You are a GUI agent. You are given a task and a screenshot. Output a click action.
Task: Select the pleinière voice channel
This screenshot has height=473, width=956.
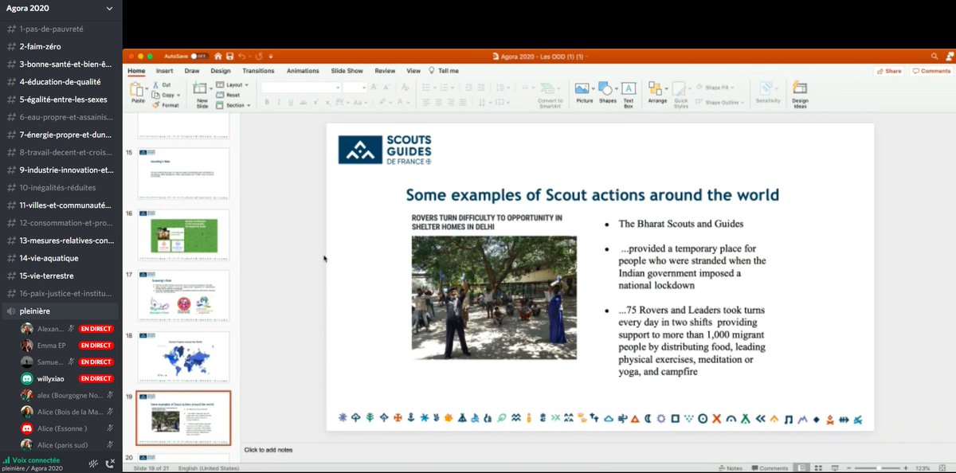(x=60, y=311)
